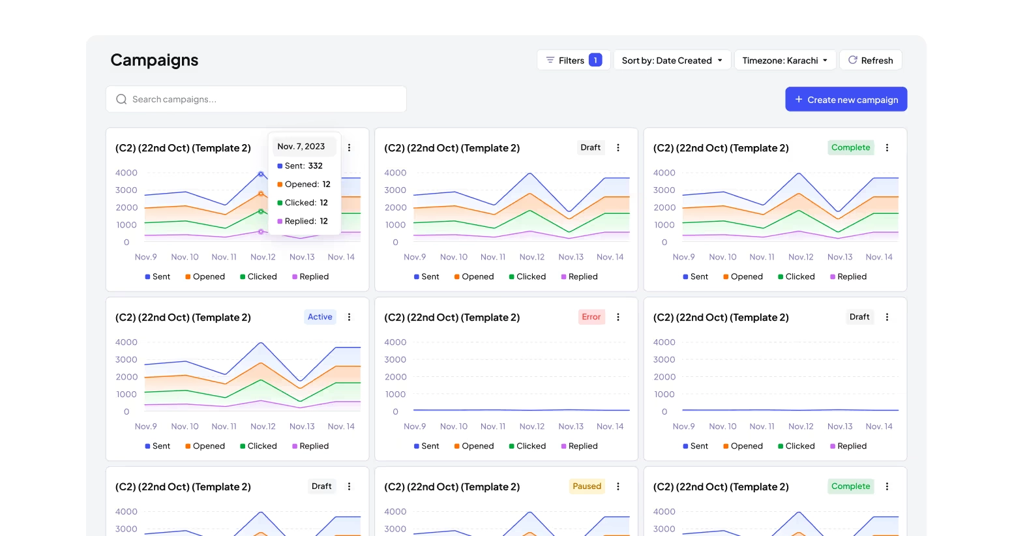Screen dimensions: 1012x536
Task: Toggle the Sent legend on the Error card
Action: [426, 446]
